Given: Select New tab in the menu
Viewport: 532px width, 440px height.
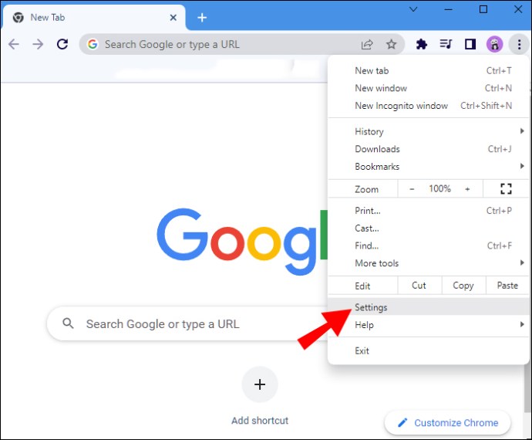Looking at the screenshot, I should tap(428, 71).
